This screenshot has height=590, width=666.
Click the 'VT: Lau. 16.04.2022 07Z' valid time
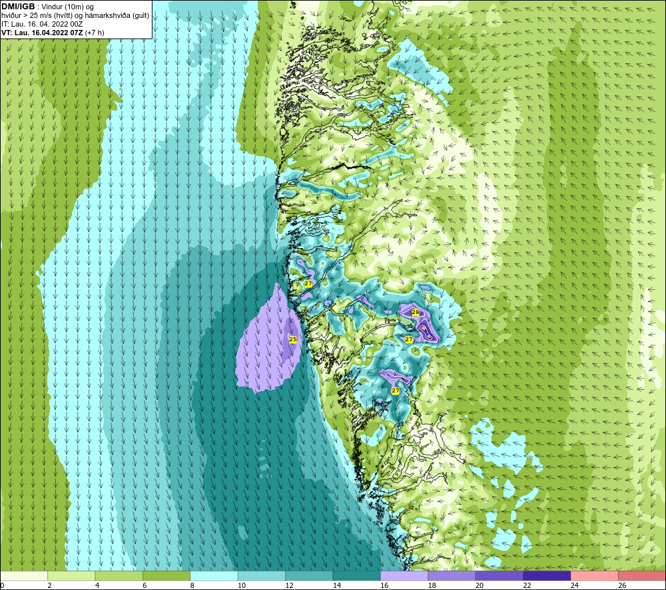click(x=42, y=33)
